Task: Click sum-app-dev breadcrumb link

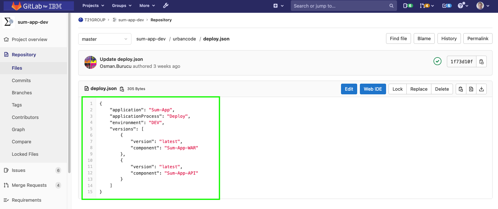Action: point(131,20)
